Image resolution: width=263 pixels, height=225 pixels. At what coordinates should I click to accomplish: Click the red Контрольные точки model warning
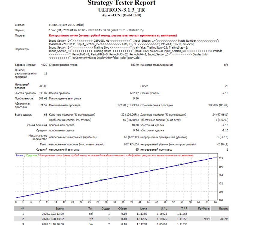pyautogui.click(x=113, y=35)
